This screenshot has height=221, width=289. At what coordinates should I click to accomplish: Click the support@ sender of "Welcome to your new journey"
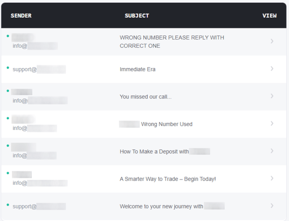coord(24,206)
